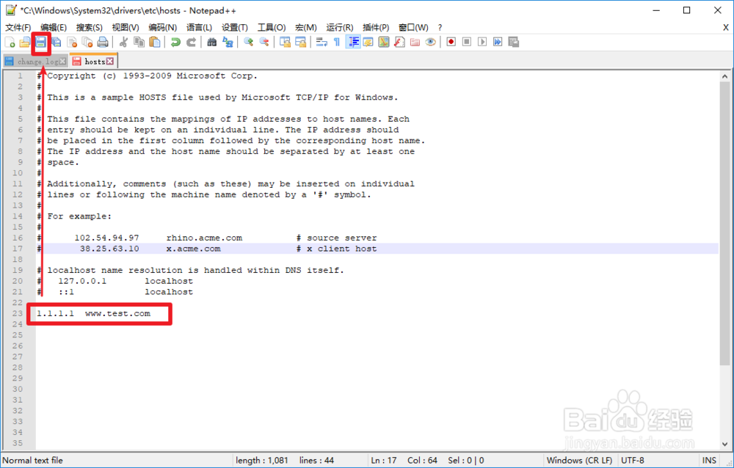
Task: Click the '127.0.0.1 localhost' line
Action: (126, 281)
